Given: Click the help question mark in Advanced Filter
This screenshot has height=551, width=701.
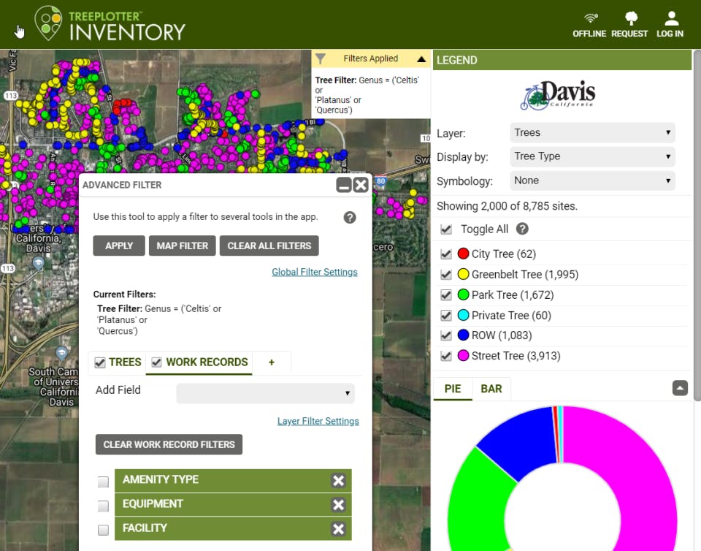Looking at the screenshot, I should pos(349,217).
